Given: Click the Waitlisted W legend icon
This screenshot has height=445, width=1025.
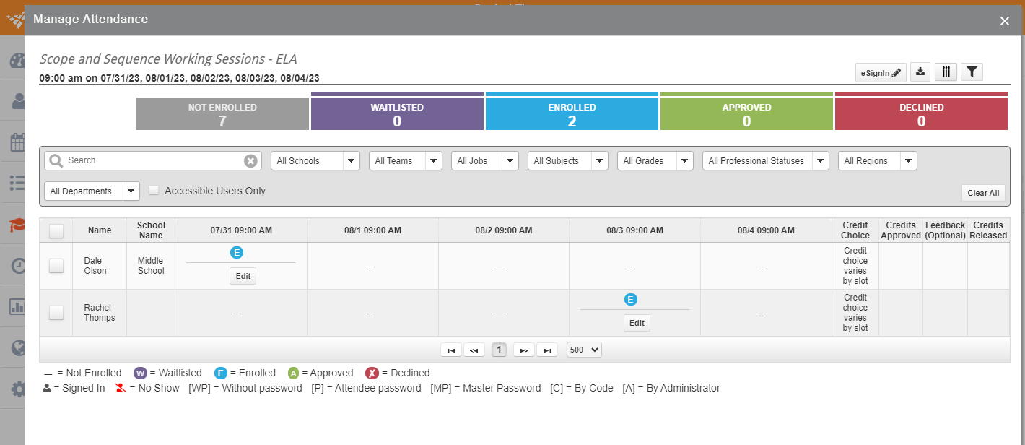Looking at the screenshot, I should click(140, 373).
